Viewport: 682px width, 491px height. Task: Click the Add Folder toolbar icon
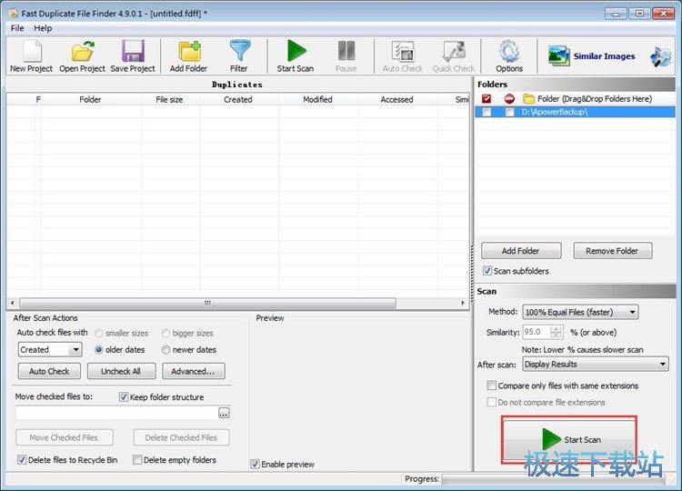pyautogui.click(x=189, y=55)
